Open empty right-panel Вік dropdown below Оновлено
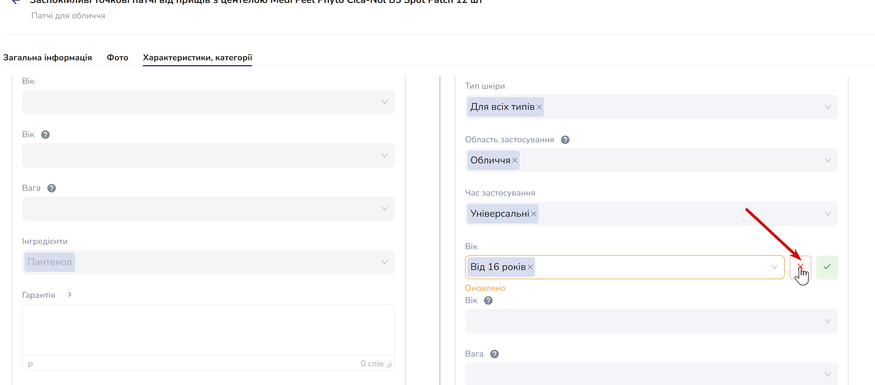The width and height of the screenshot is (875, 385). (651, 321)
